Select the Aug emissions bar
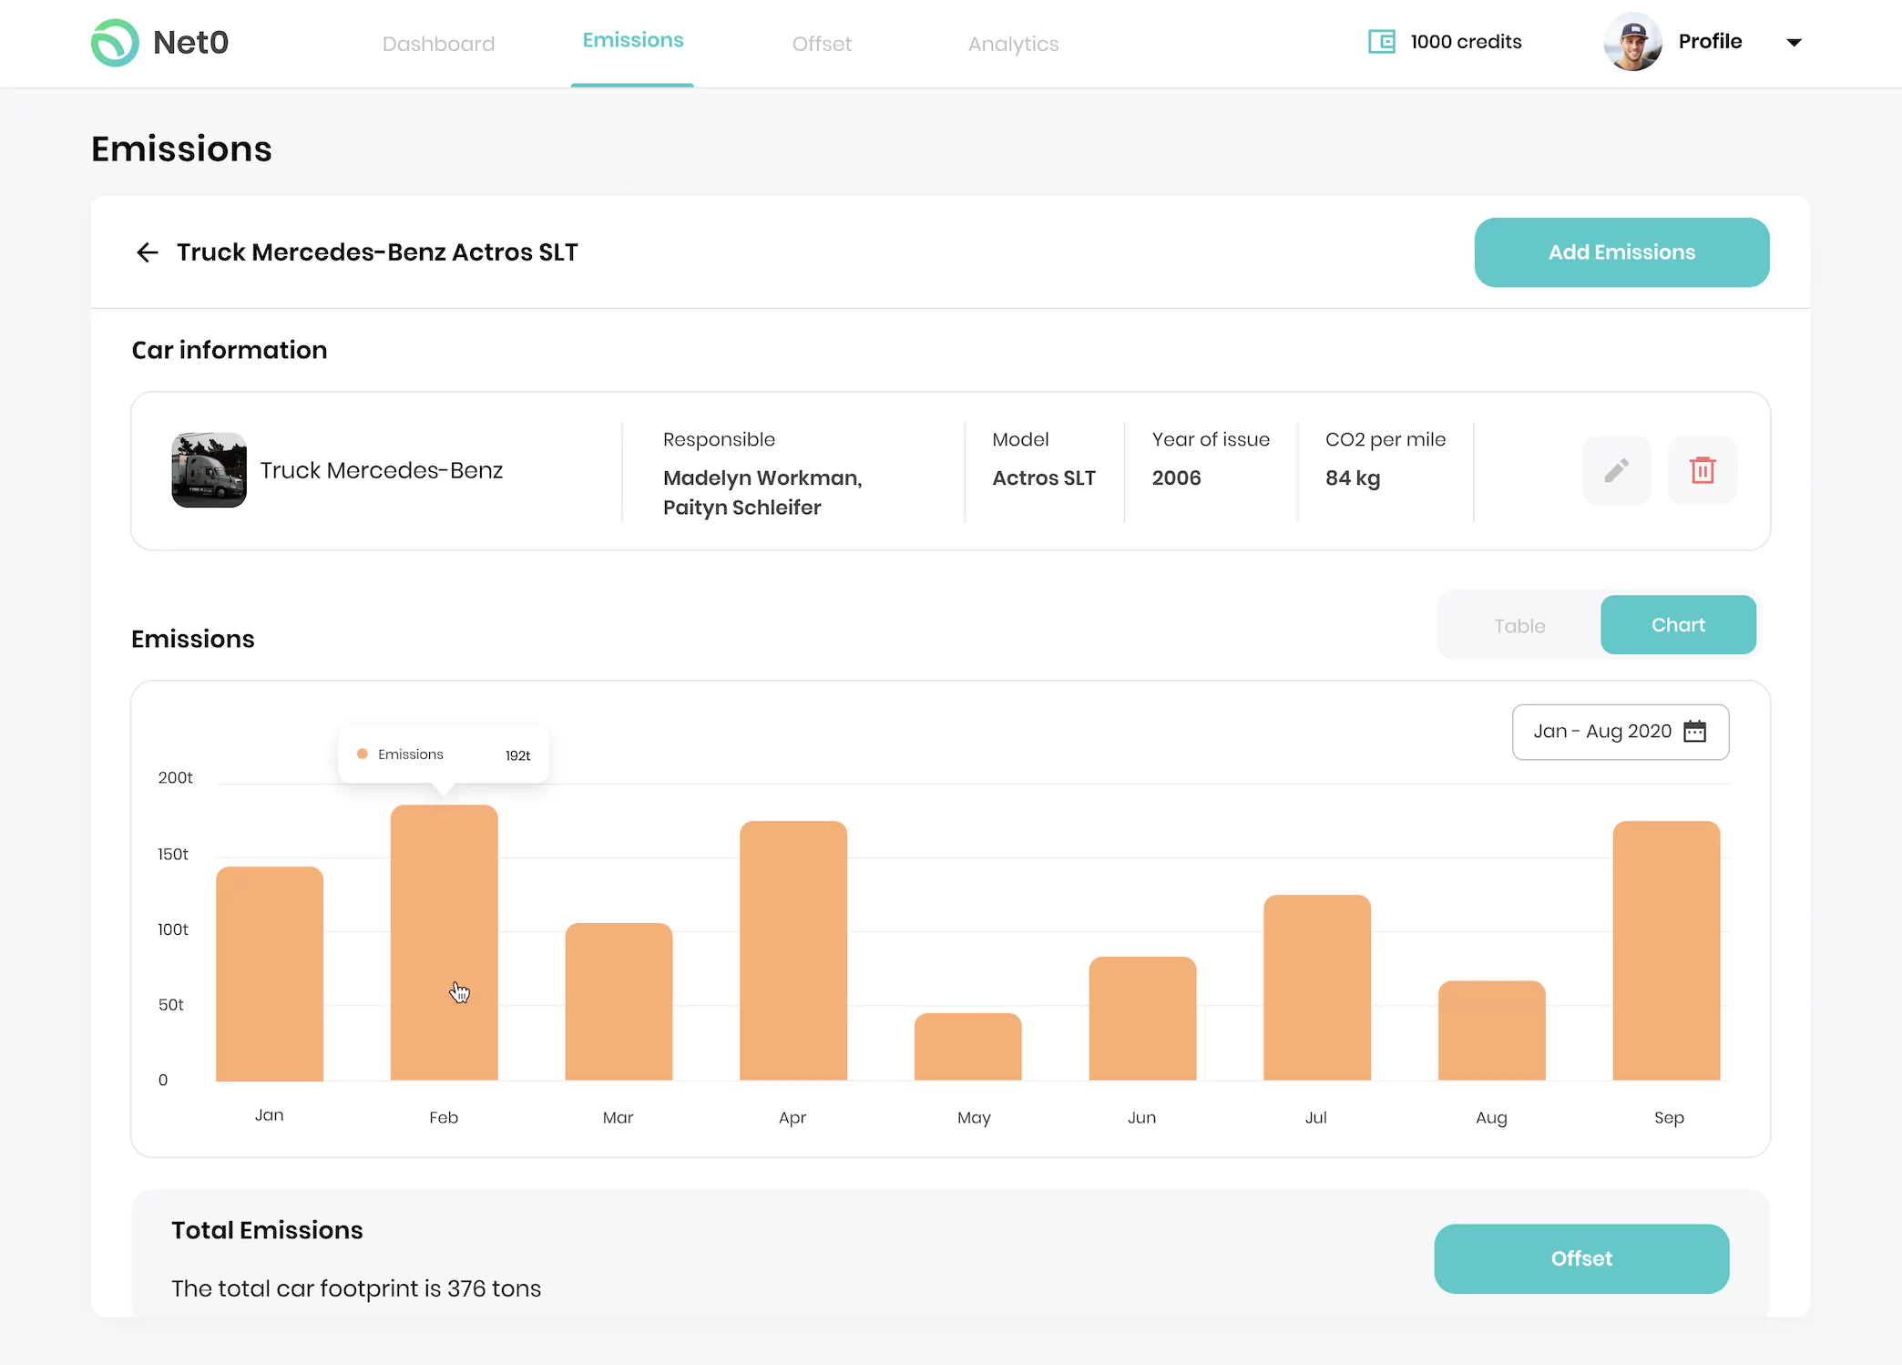The height and width of the screenshot is (1365, 1902). (1491, 1031)
